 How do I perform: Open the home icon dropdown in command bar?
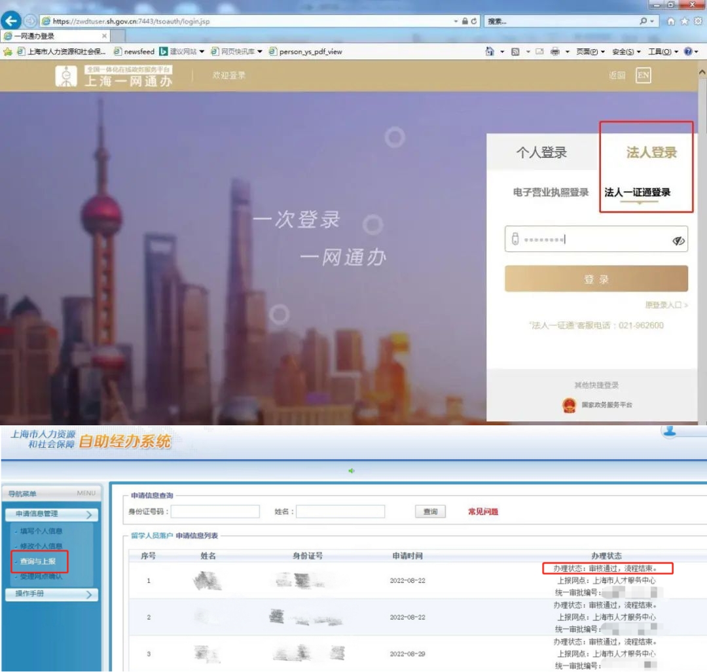502,52
